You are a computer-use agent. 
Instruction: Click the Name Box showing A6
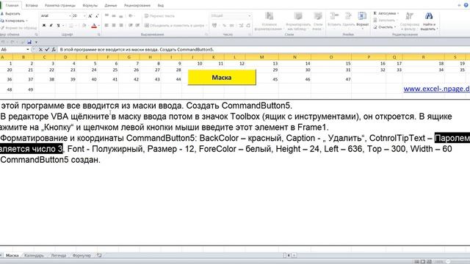coord(13,50)
